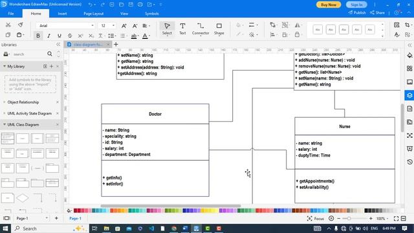Click the Redo arrow in title bar
Viewport: 414px width, 233px height.
tap(102, 5)
